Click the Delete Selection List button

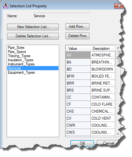click(33, 36)
